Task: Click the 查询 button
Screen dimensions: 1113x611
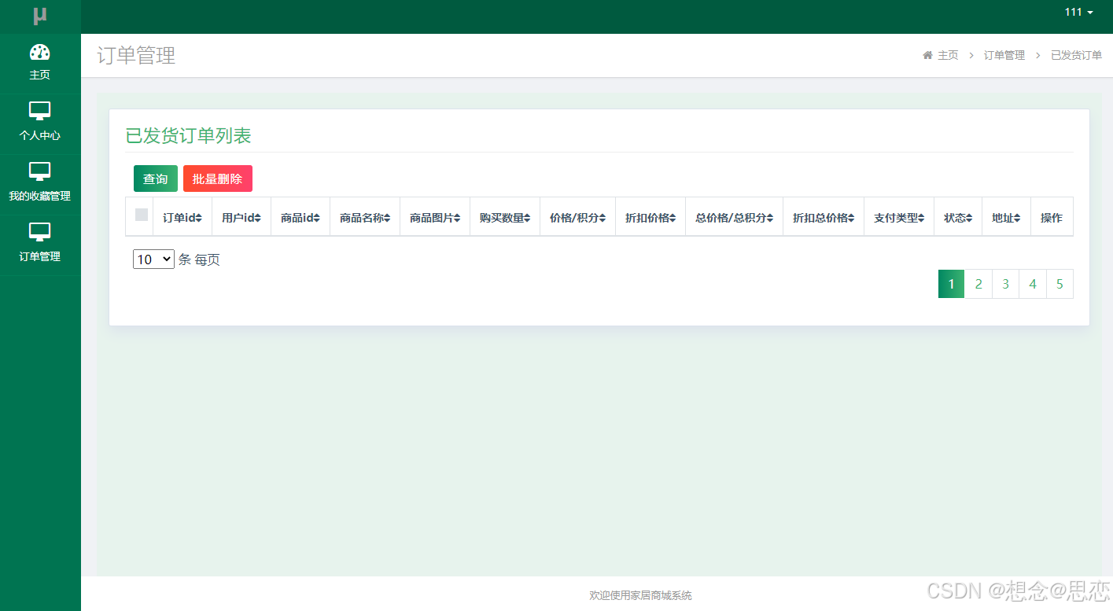Action: point(156,179)
